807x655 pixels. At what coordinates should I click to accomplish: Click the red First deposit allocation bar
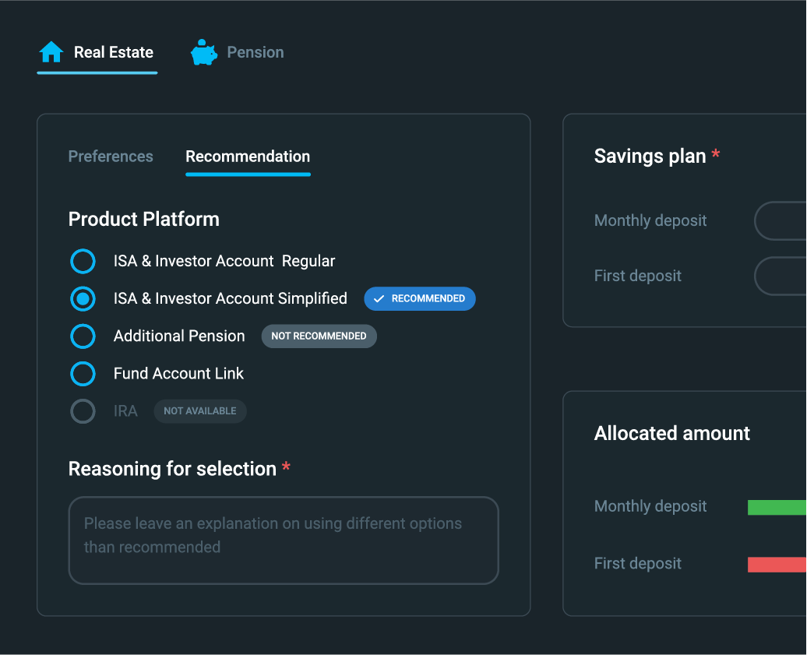coord(777,565)
